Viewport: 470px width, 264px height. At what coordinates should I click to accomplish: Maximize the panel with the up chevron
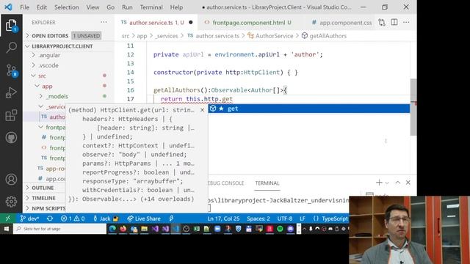click(398, 183)
